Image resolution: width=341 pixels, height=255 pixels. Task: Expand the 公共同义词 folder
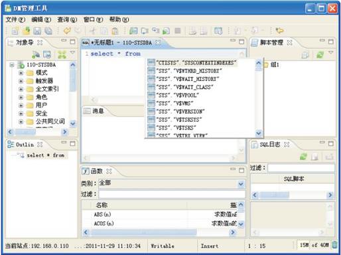pos(21,122)
